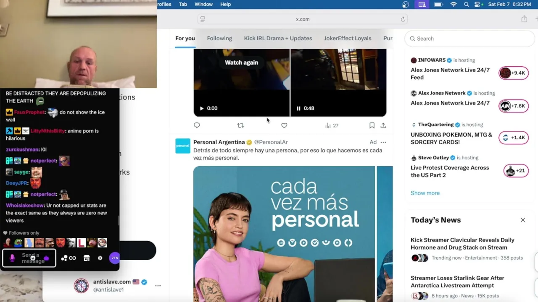This screenshot has height=302, width=538.
Task: View post analytics showing 27
Action: [332, 125]
